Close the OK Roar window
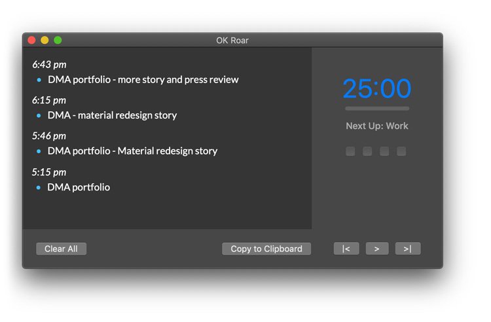This screenshot has height=322, width=491. click(31, 41)
